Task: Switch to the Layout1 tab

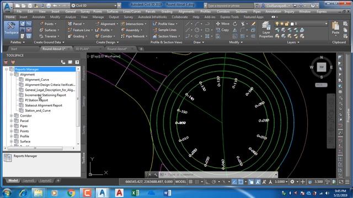Action: pos(28,180)
